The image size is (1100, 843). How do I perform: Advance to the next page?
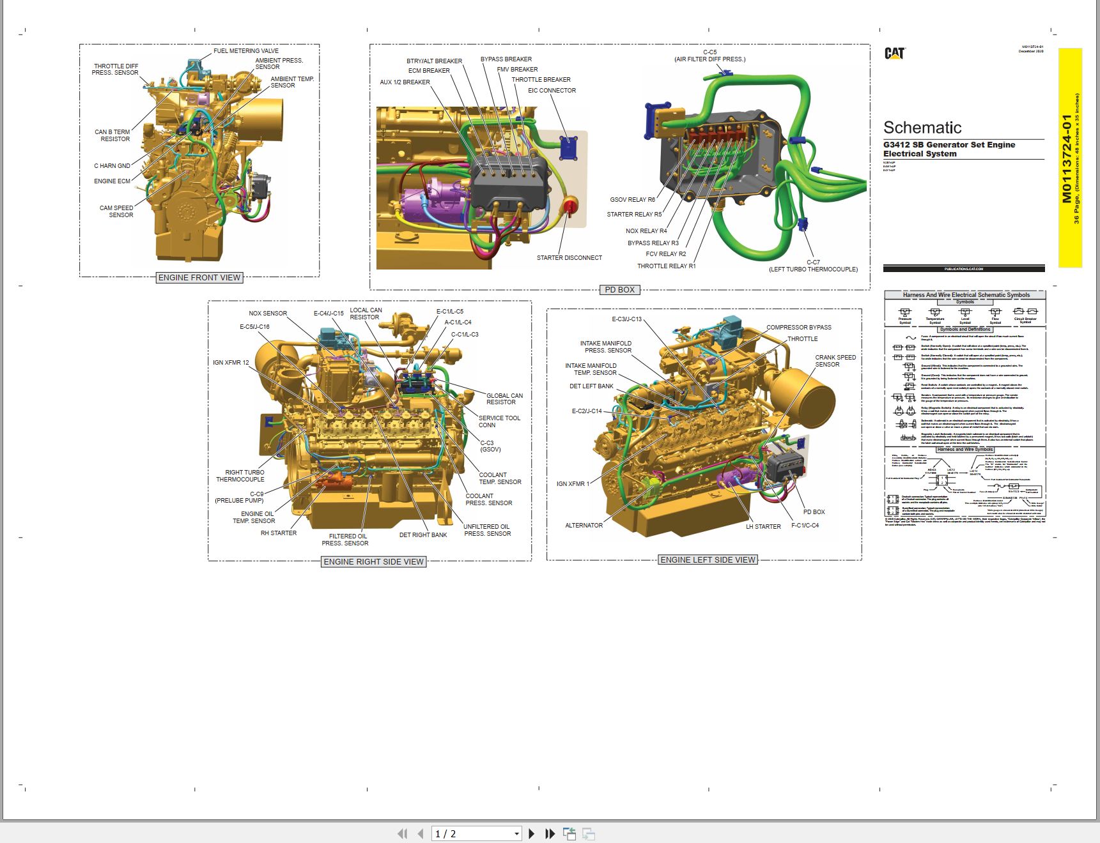pyautogui.click(x=531, y=833)
